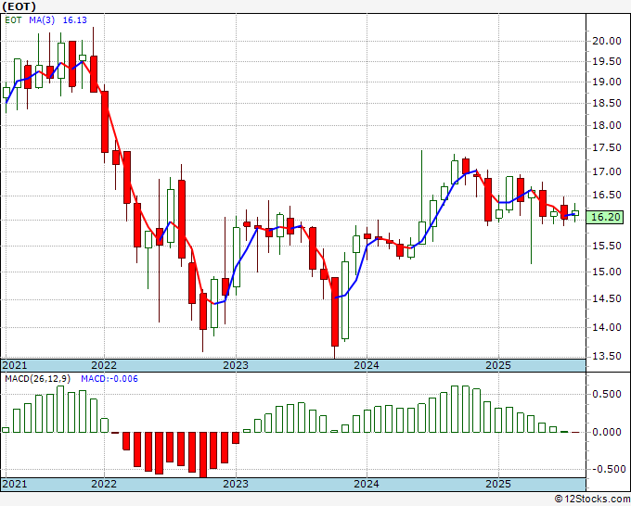The image size is (631, 506).
Task: Select 2025 on the price chart time axis
Action: click(x=498, y=365)
